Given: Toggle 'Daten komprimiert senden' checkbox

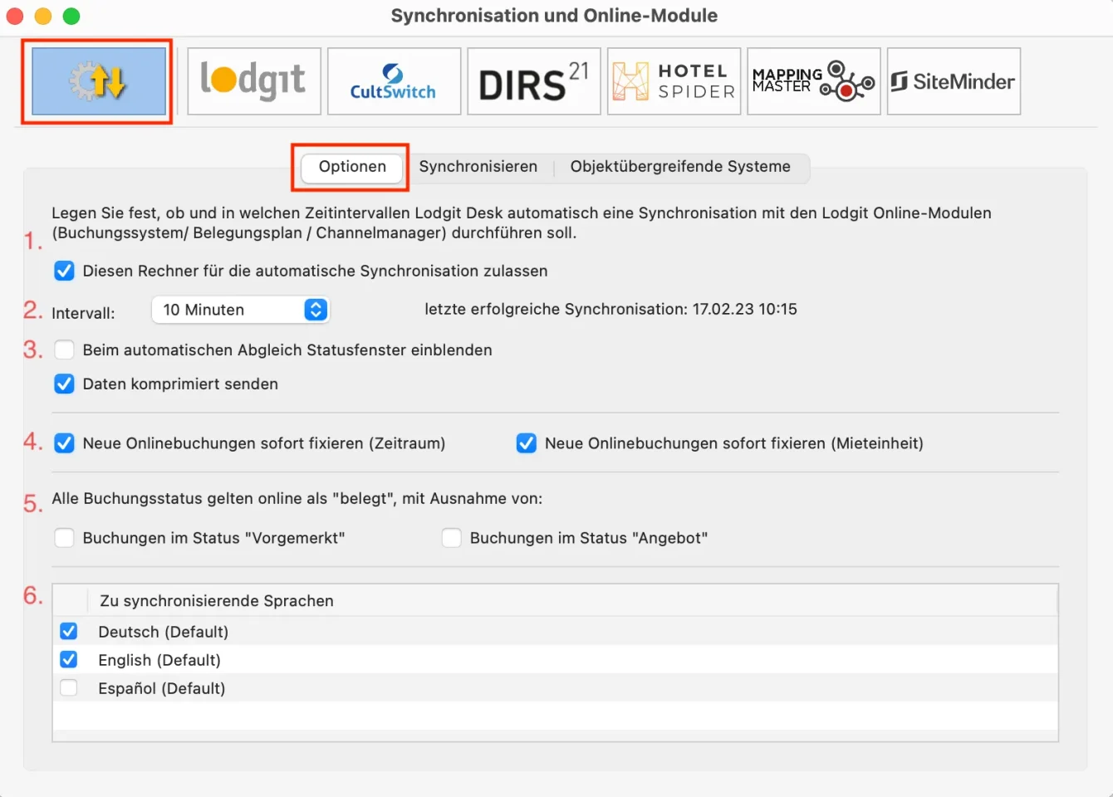Looking at the screenshot, I should coord(64,384).
